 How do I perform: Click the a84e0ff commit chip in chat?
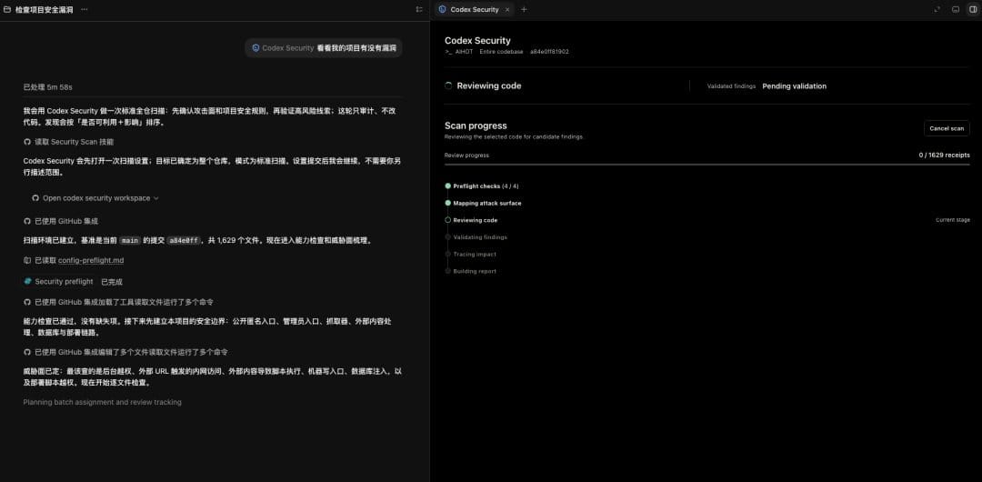pos(184,240)
